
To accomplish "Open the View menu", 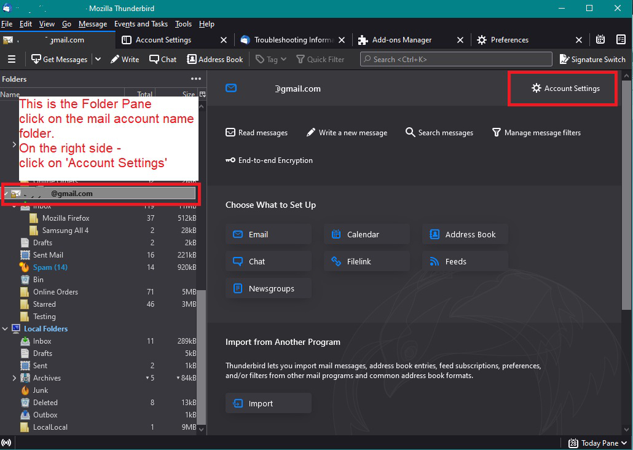I will 47,24.
